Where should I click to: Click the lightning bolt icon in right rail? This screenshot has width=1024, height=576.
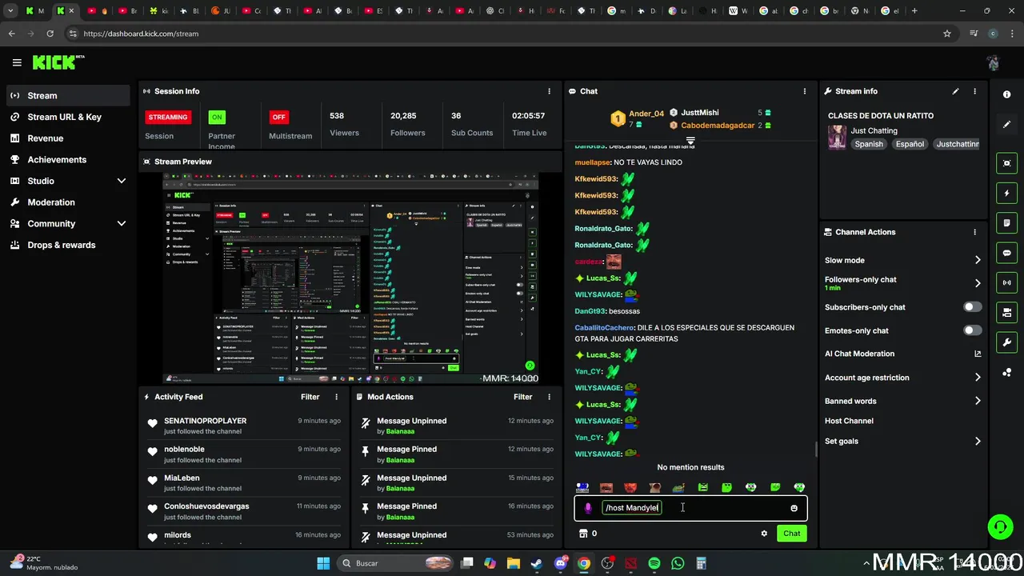pyautogui.click(x=1006, y=194)
